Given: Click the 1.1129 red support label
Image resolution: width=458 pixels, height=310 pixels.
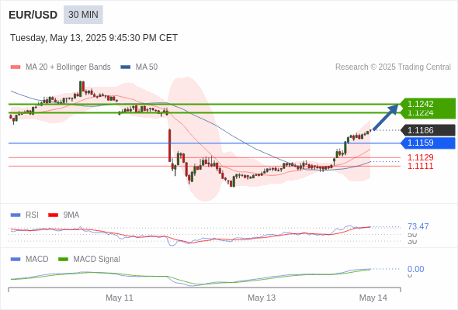Looking at the screenshot, I should 420,157.
